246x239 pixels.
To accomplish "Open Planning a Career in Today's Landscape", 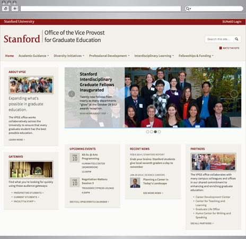I will click(155, 181).
